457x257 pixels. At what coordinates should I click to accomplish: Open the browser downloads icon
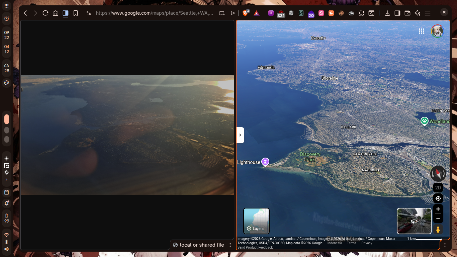point(387,13)
